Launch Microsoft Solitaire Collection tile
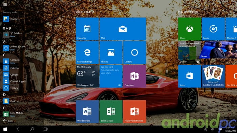 point(213,76)
